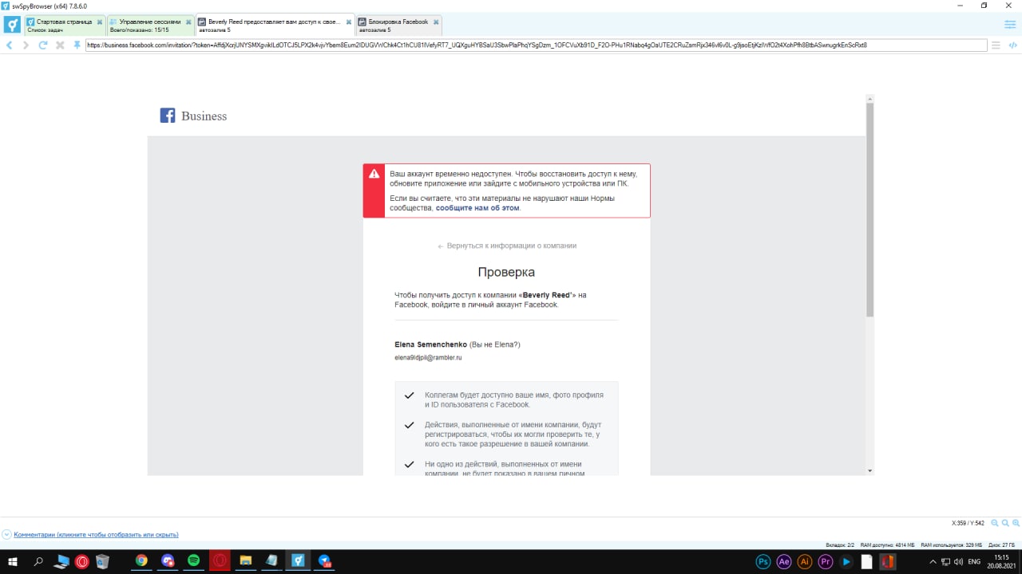Close the Beverly Reed tab
The height and width of the screenshot is (574, 1022).
[348, 22]
